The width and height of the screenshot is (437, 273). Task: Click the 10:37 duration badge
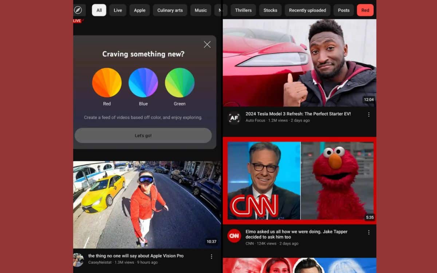pyautogui.click(x=212, y=241)
